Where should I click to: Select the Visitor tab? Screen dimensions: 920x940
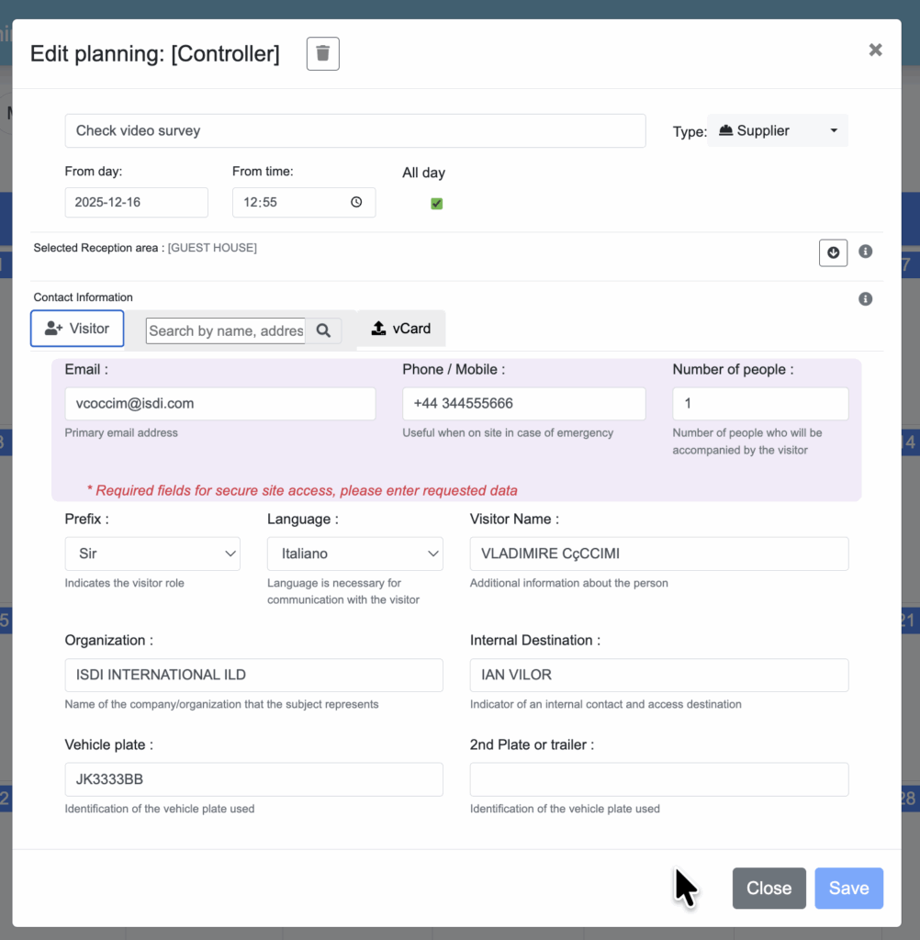77,329
